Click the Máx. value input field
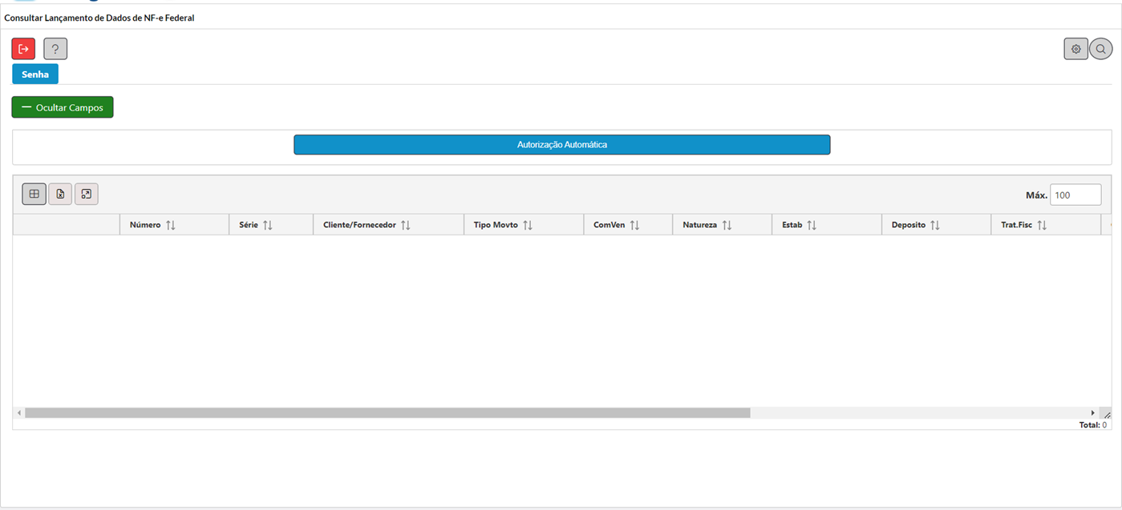Image resolution: width=1122 pixels, height=510 pixels. point(1075,195)
